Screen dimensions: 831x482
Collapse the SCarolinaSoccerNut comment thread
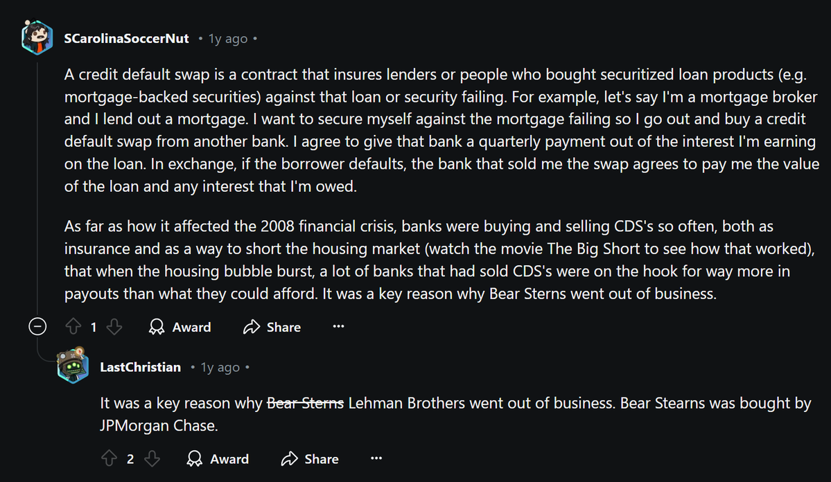37,327
